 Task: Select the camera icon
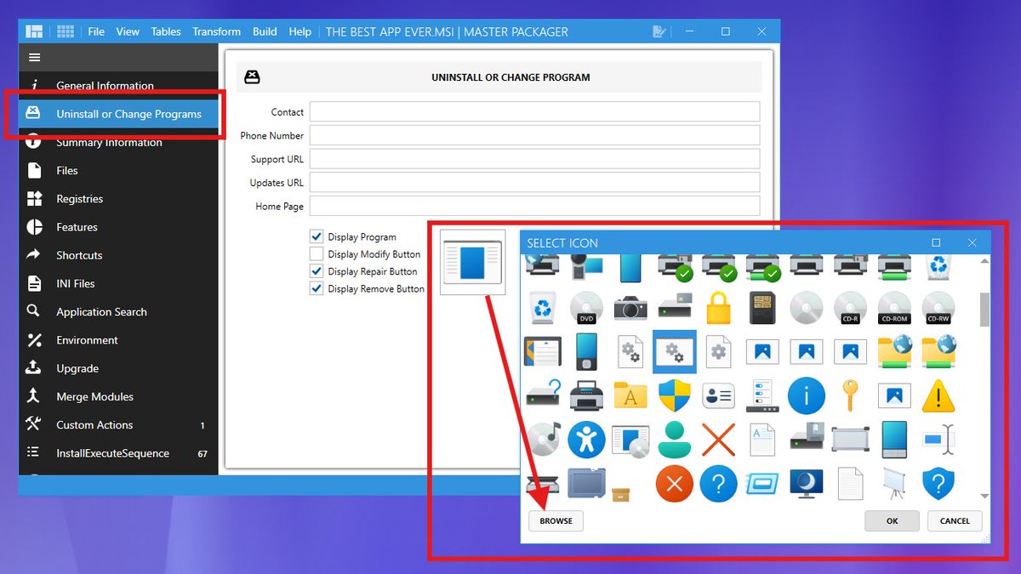630,309
